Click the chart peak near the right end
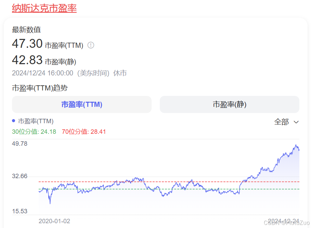Image resolution: width=311 pixels, height=228 pixels. (296, 145)
